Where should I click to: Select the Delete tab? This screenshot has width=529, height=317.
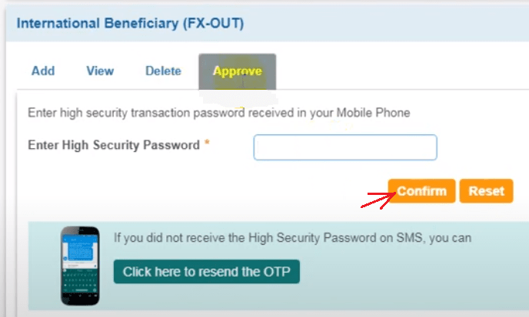pos(163,71)
